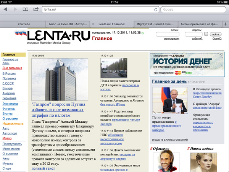Screen dimensions: 229x172
Task: Click the войти login button
Action: click(x=215, y=34)
